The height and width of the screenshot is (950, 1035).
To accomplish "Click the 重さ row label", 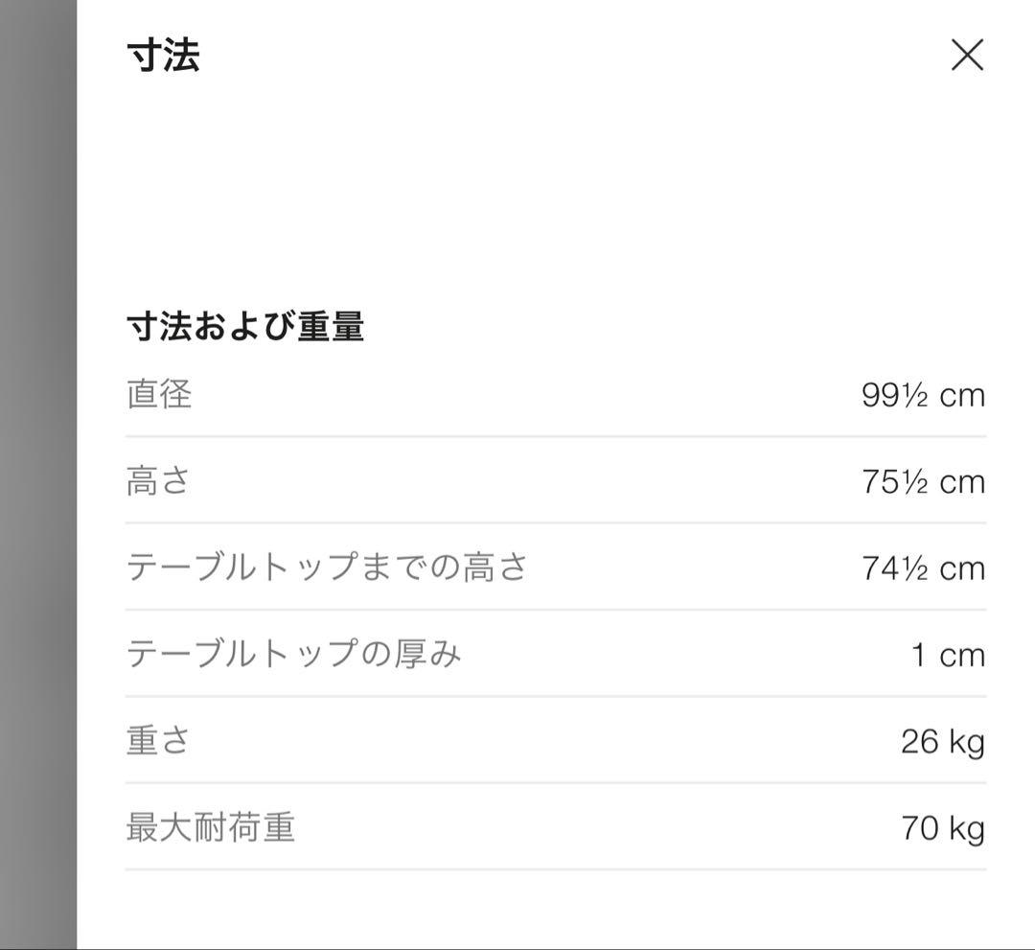I will 159,740.
